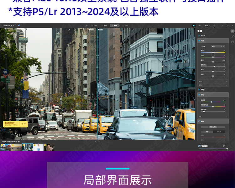Viewport: 235px width, 188px height.
Task: Select the 编辑 Edit tab
Action: pyautogui.click(x=115, y=25)
